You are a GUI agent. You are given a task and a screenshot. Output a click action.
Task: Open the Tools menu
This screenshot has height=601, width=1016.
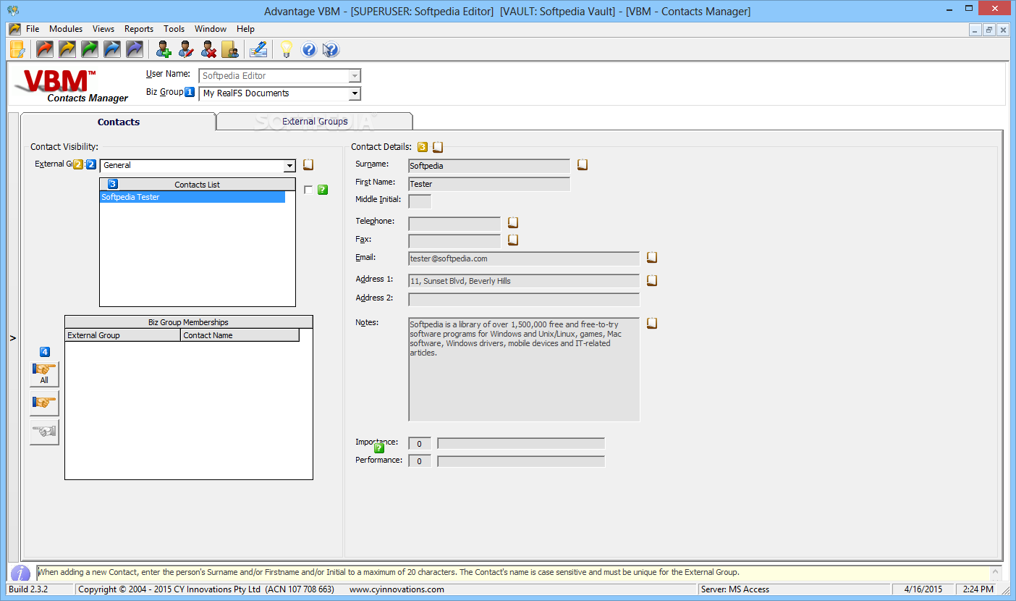[x=174, y=29]
